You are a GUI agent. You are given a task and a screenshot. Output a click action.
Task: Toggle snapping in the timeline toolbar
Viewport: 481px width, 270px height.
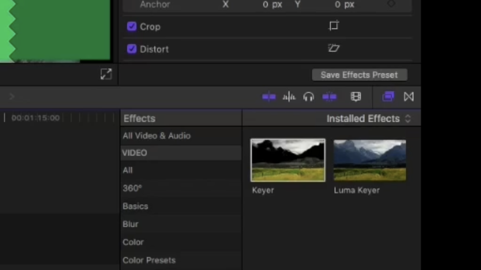point(329,96)
